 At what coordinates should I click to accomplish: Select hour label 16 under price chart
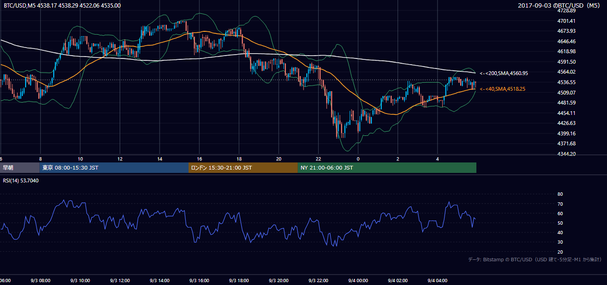199,159
